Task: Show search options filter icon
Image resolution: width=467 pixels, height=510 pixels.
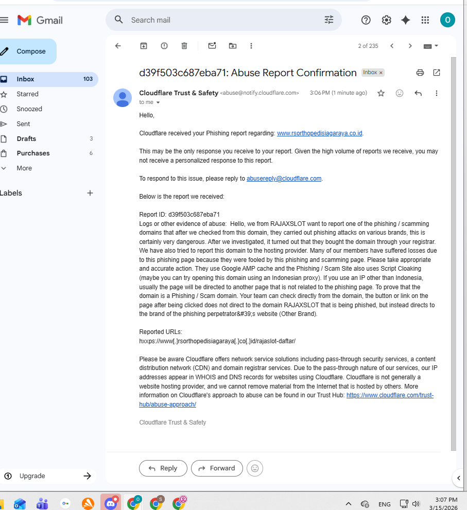Action: tap(329, 20)
